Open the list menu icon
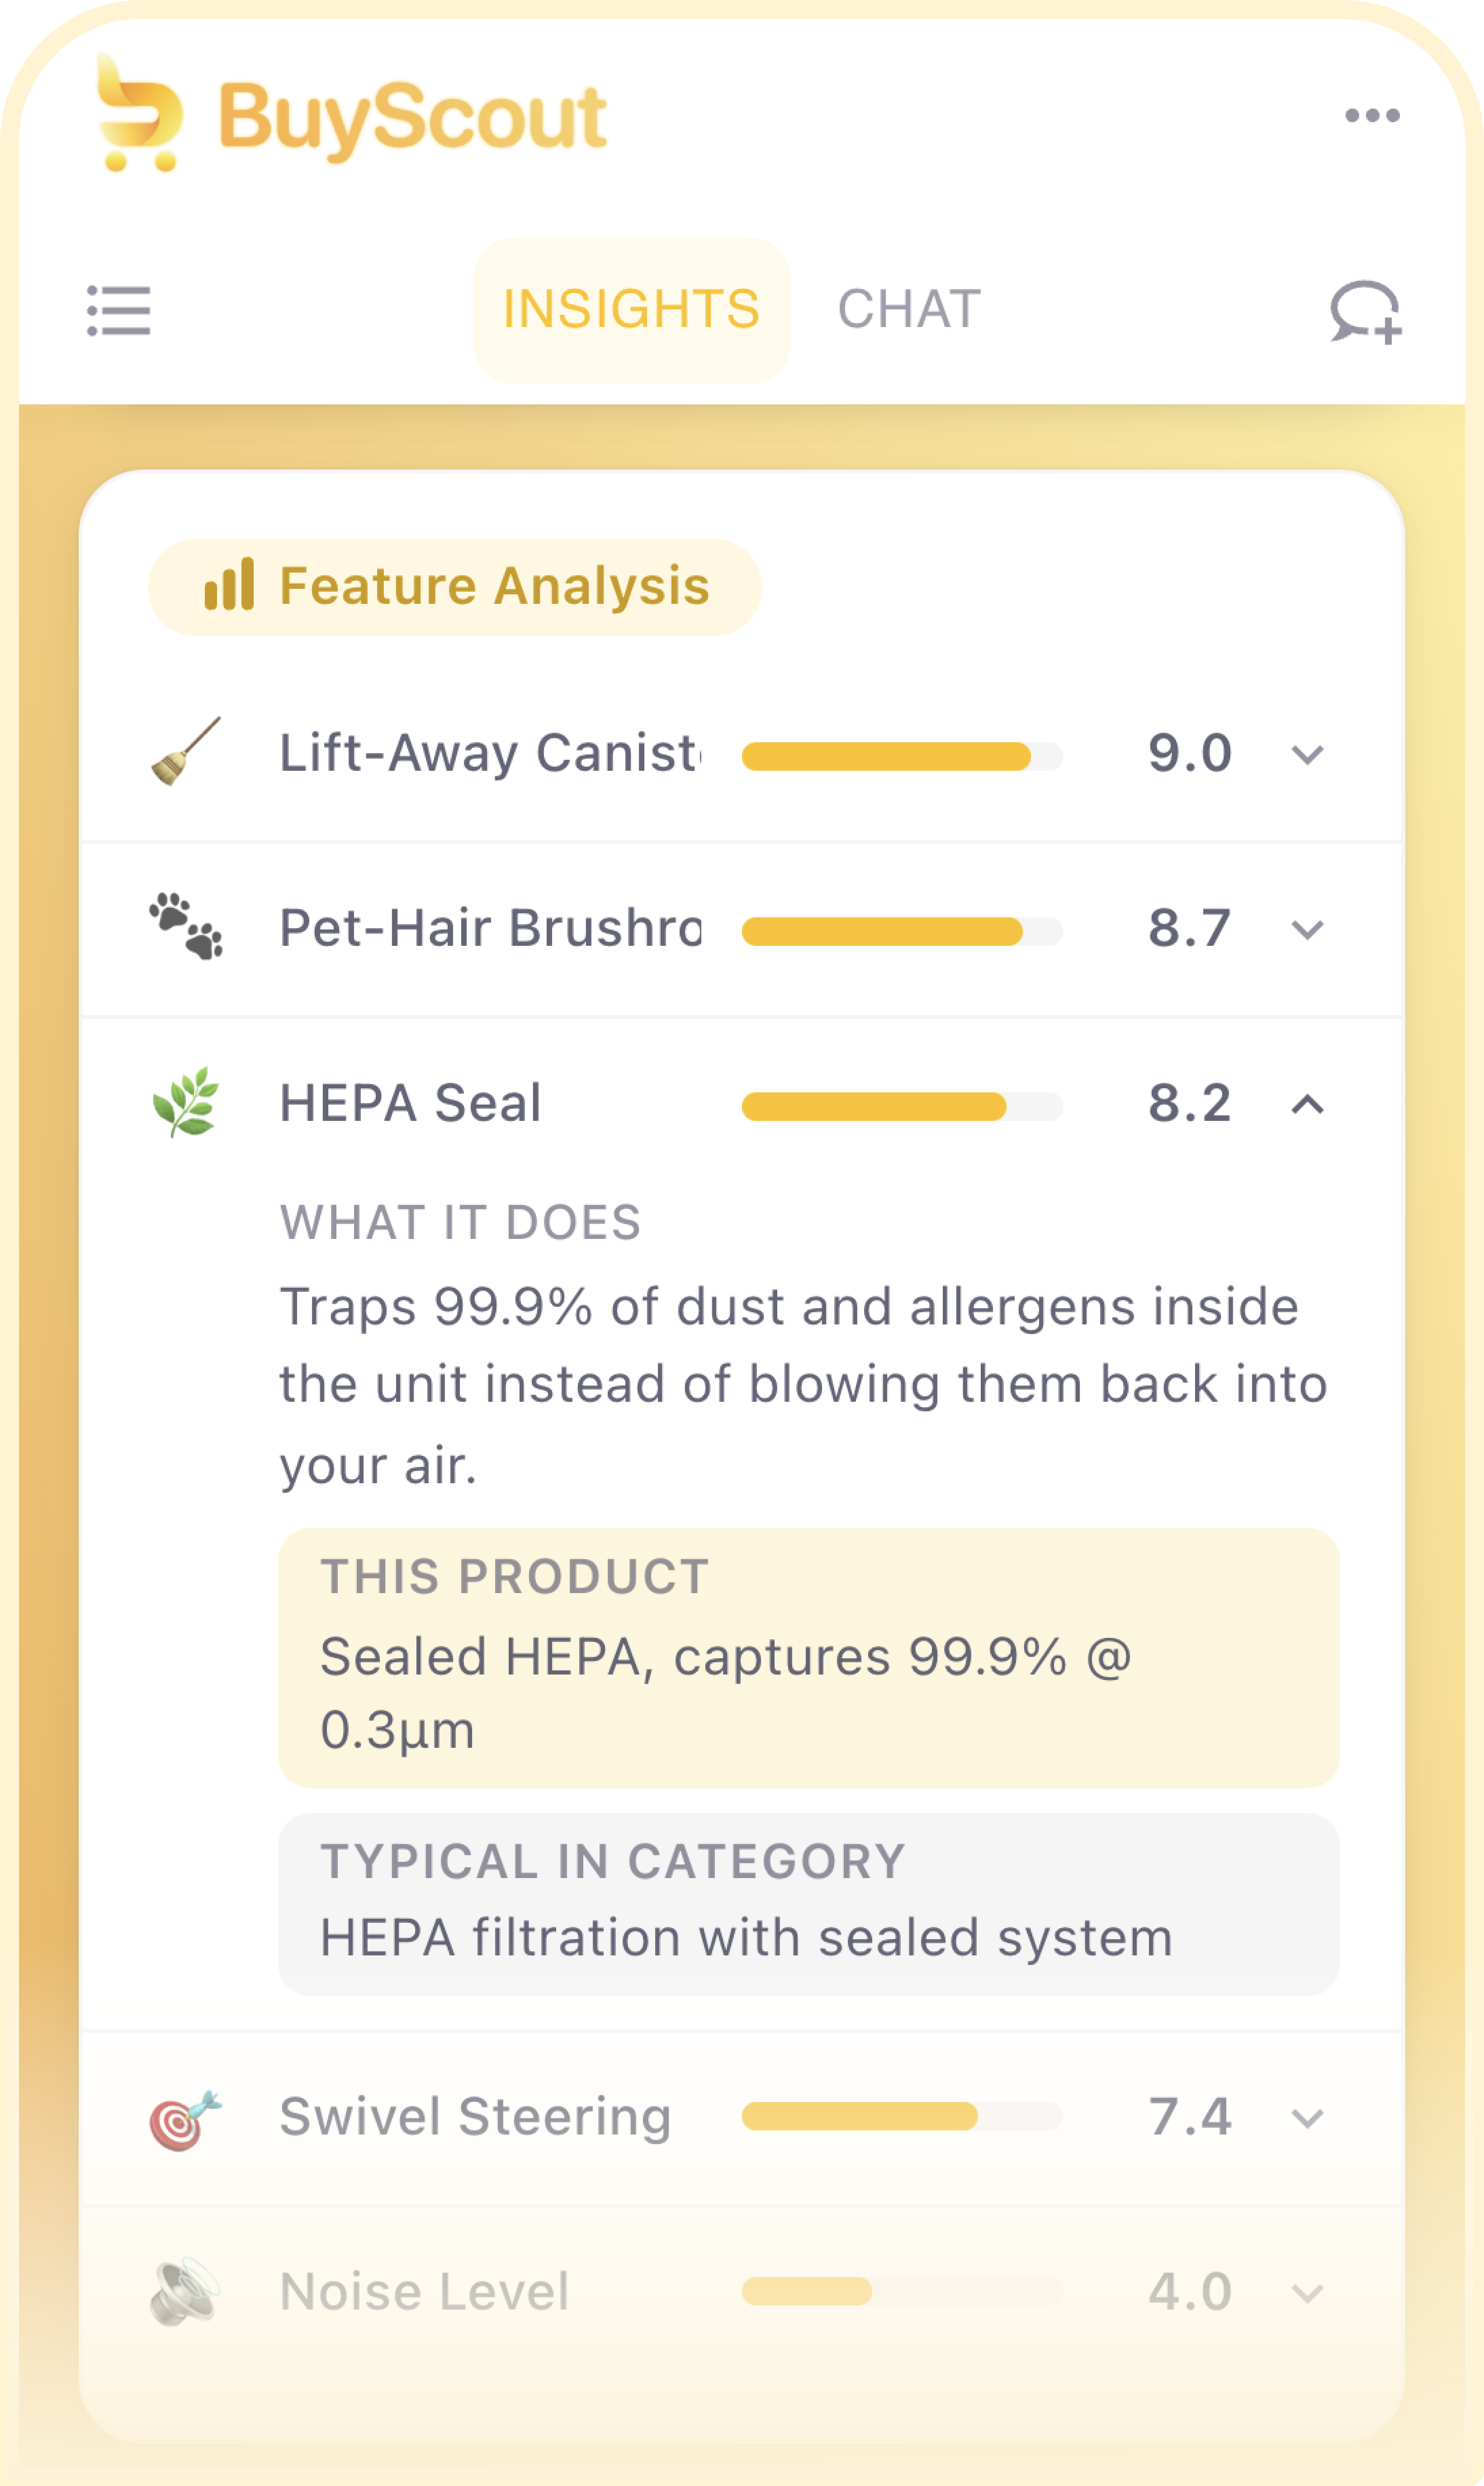1484x2486 pixels. pos(119,310)
